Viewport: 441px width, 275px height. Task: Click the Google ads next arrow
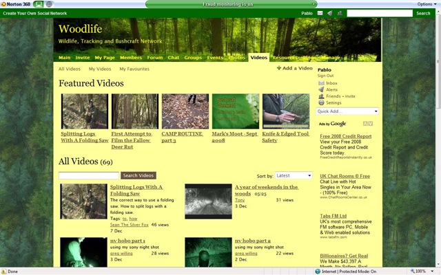pyautogui.click(x=371, y=124)
